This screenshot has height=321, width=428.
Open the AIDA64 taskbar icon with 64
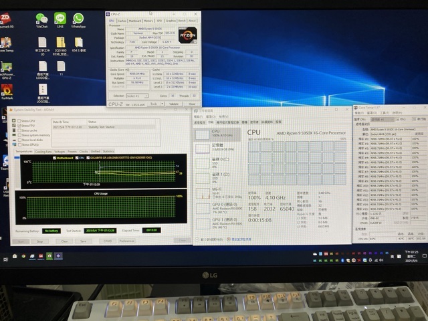(41, 256)
